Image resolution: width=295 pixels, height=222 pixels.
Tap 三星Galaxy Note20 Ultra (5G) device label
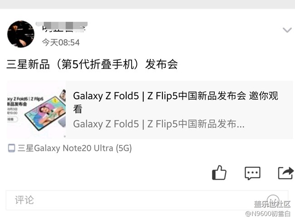(x=74, y=148)
